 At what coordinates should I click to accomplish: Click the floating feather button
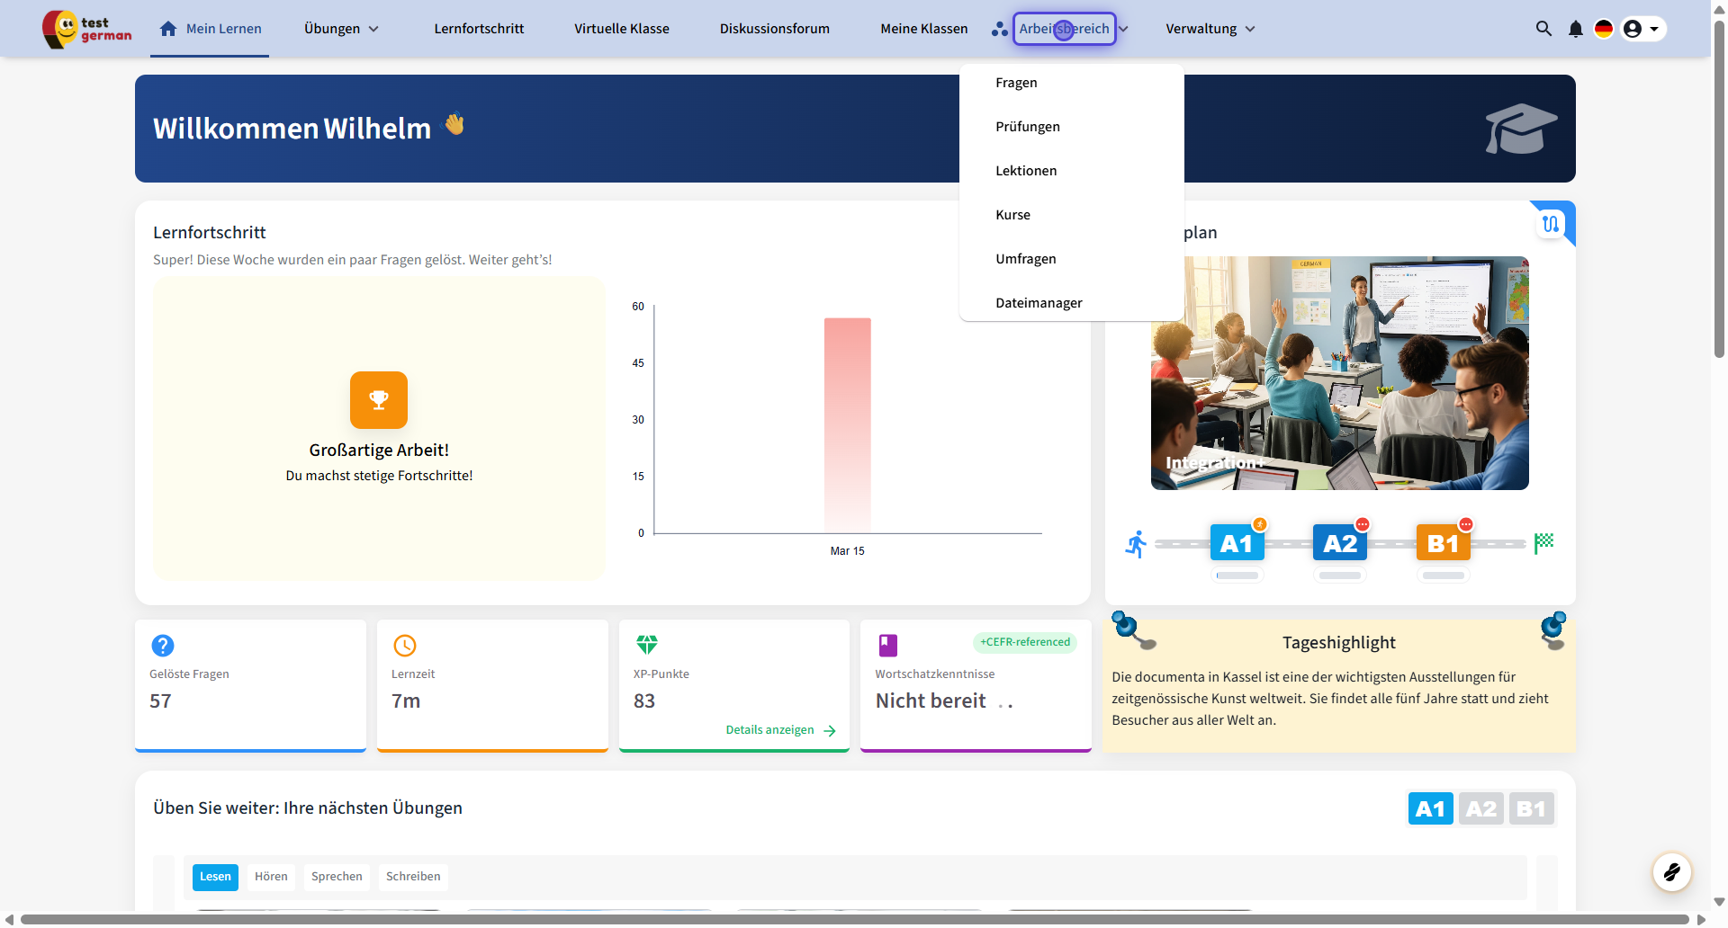pyautogui.click(x=1671, y=871)
